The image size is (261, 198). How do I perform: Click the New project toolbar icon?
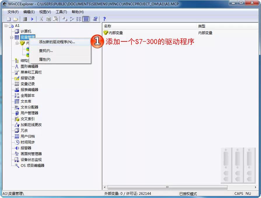point(9,19)
